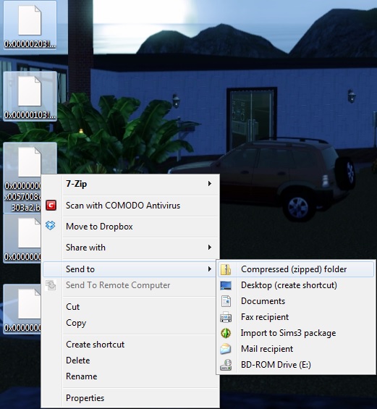Click the Sims3 package green icon

(x=226, y=333)
